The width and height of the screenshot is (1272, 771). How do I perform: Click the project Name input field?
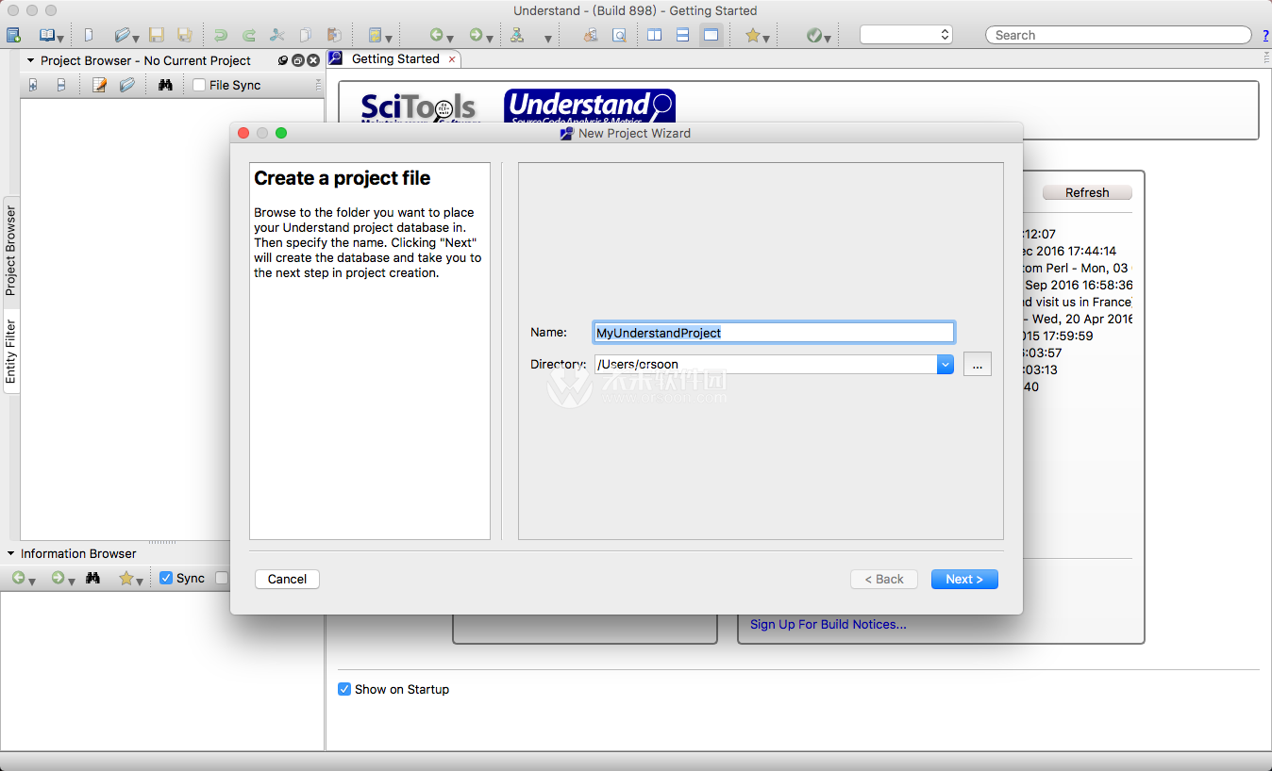pos(774,333)
